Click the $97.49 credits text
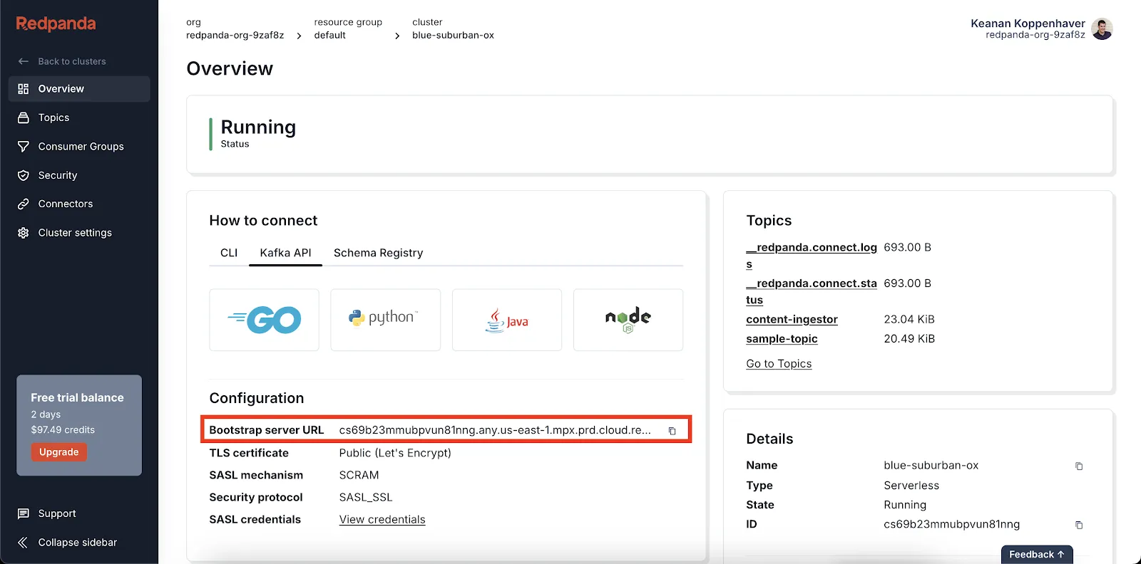 point(63,430)
